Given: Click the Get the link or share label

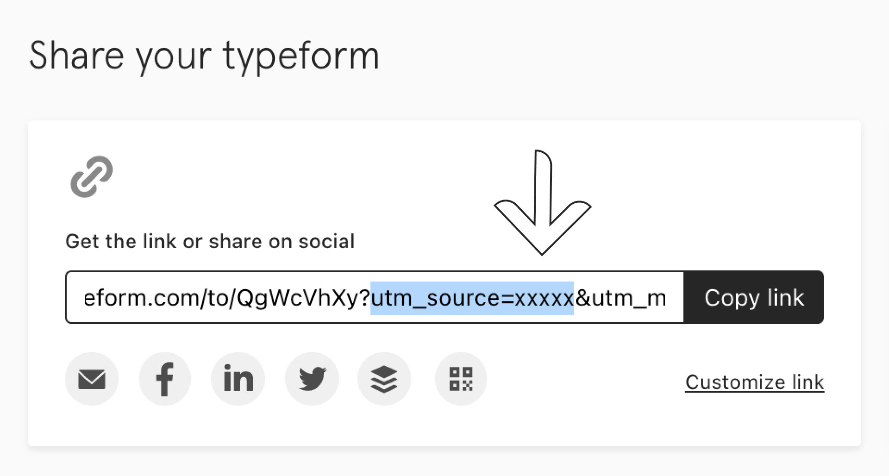Looking at the screenshot, I should tap(210, 241).
